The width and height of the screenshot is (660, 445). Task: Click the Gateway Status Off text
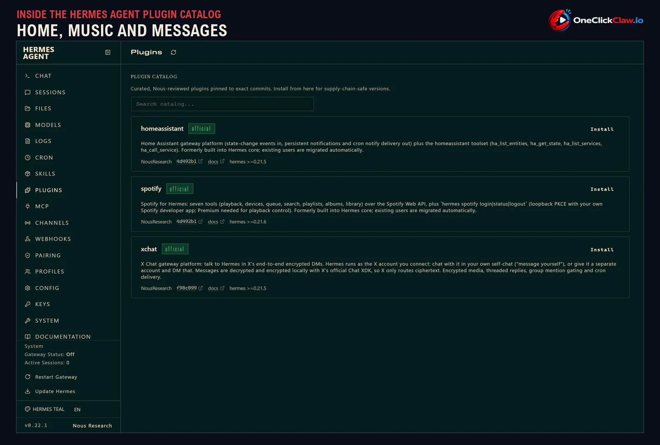49,354
